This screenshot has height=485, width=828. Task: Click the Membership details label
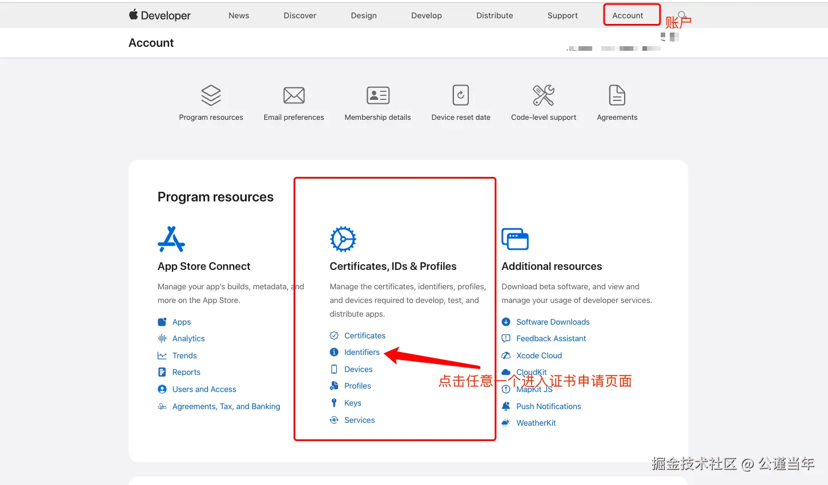click(x=378, y=118)
